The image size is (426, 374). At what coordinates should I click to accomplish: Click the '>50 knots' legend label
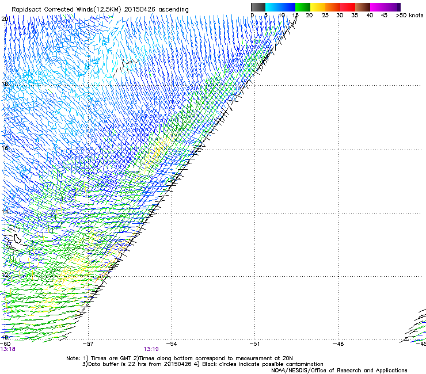pyautogui.click(x=409, y=15)
